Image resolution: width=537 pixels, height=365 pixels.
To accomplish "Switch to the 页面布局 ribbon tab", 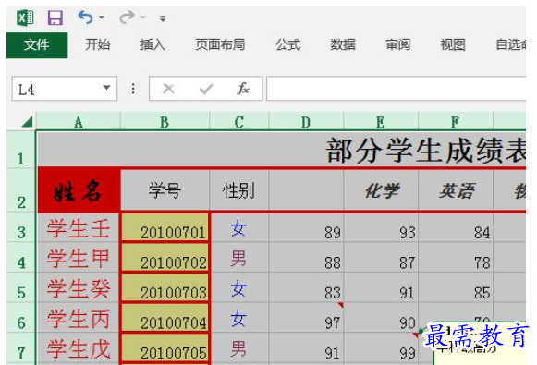I will point(220,45).
